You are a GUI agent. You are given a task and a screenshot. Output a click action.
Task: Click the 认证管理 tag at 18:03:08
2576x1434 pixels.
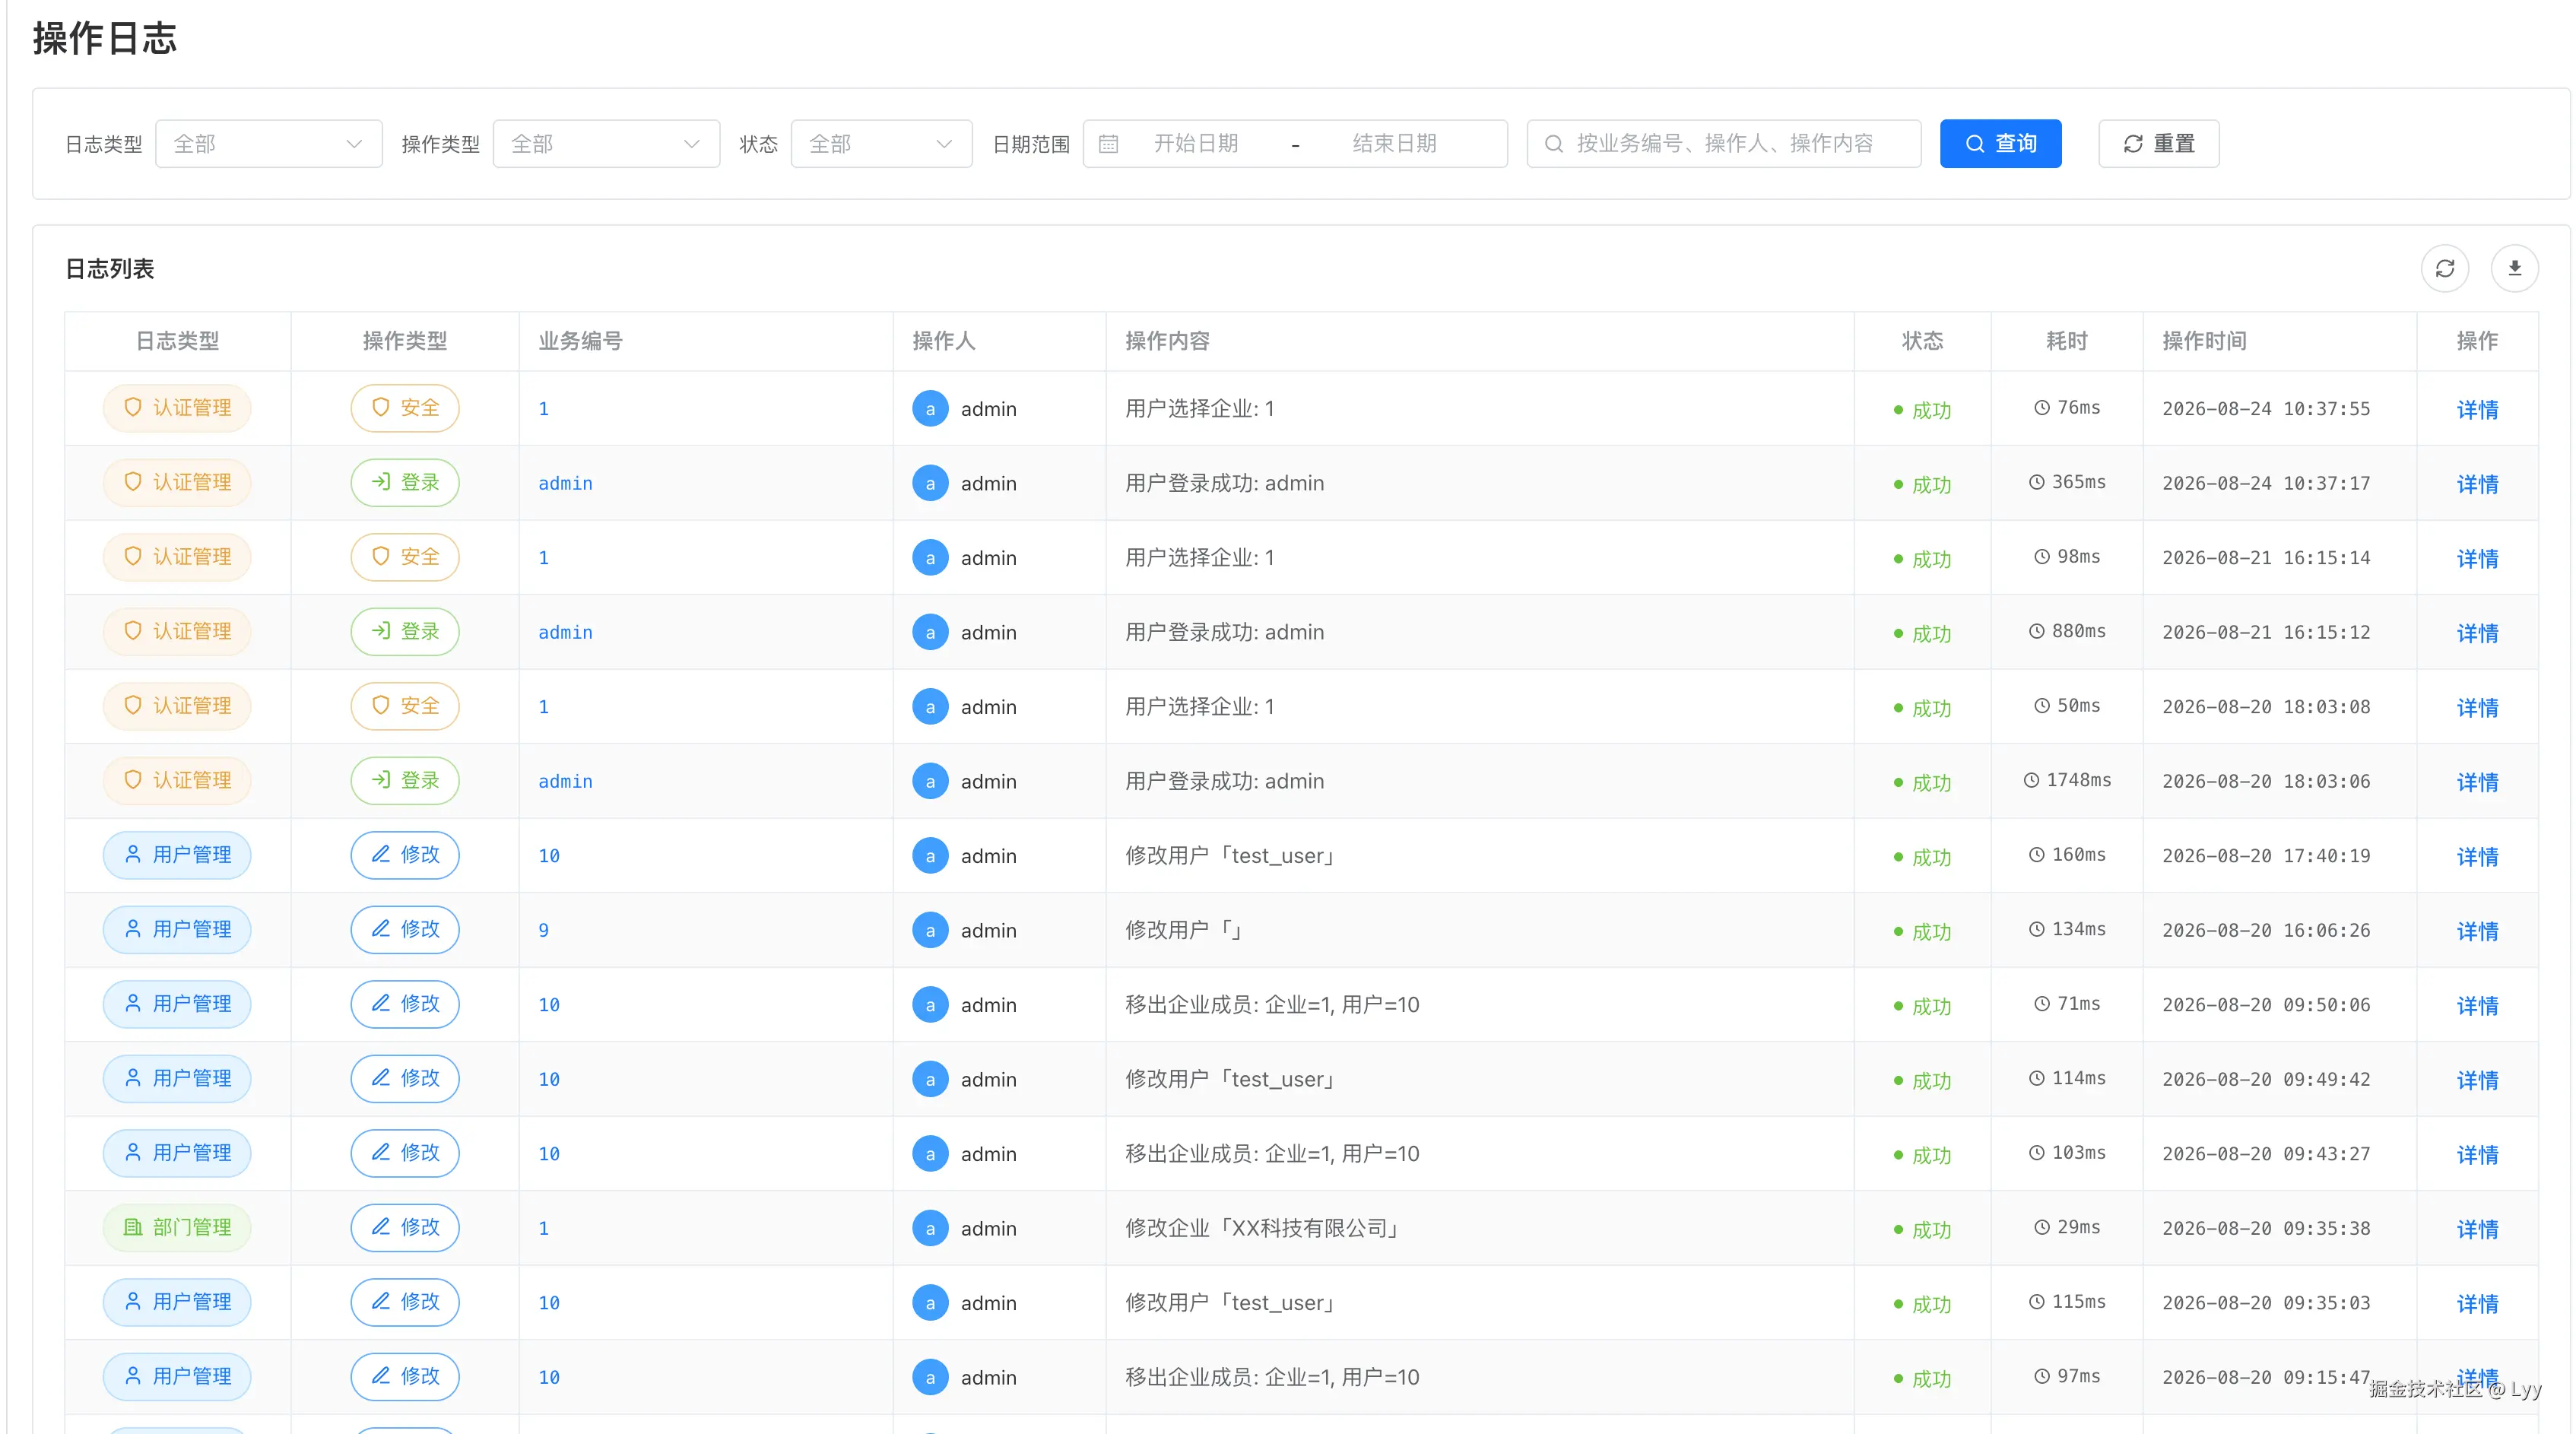coord(177,706)
